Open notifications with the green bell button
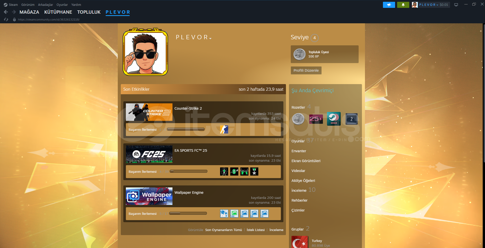This screenshot has height=248, width=485. click(403, 5)
